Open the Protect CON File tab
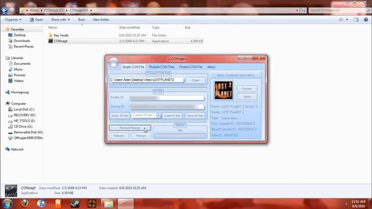372x209 pixels. tap(191, 67)
